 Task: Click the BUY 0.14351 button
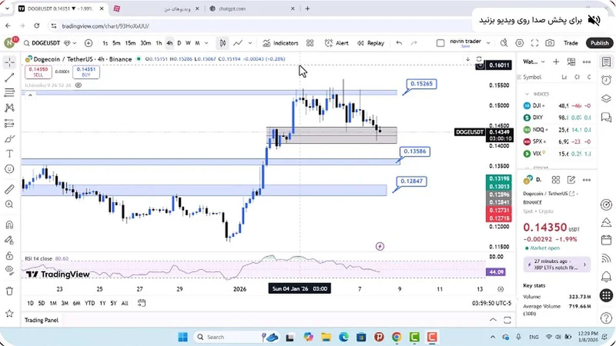click(86, 72)
